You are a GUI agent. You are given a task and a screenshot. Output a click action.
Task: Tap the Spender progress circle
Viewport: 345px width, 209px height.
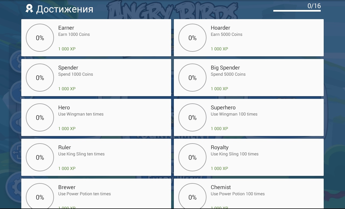(x=40, y=78)
